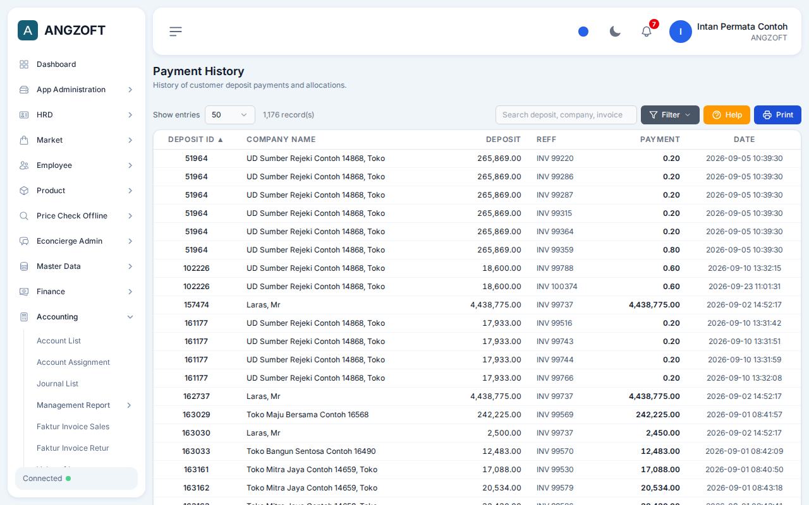Click deposit ID 163030

197,433
